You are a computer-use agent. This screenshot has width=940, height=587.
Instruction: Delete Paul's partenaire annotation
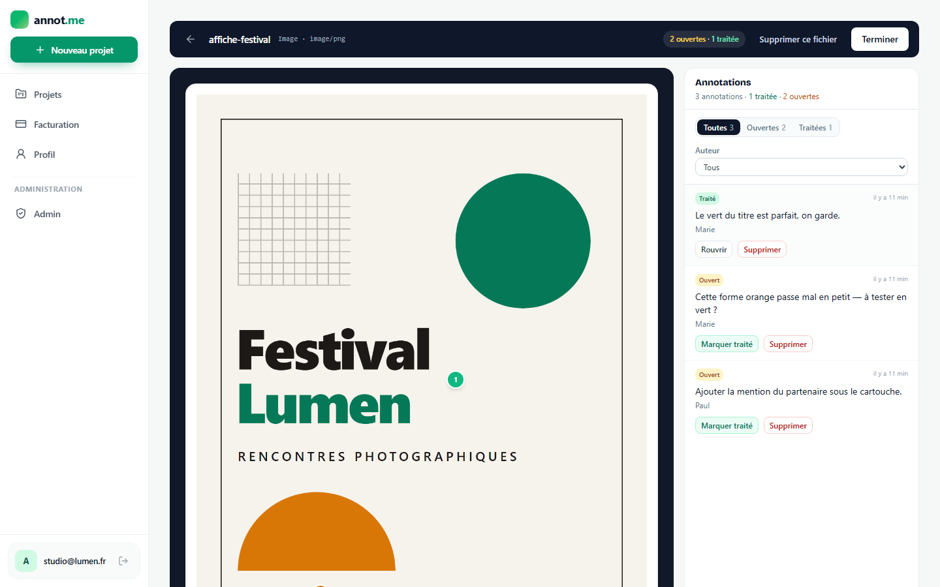(x=788, y=426)
